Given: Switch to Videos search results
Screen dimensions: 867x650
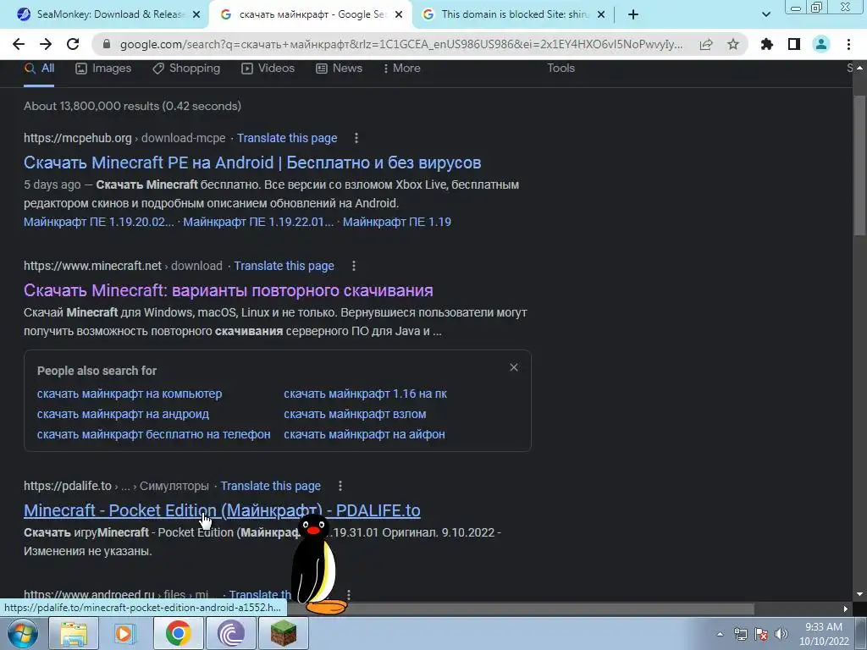Looking at the screenshot, I should pyautogui.click(x=268, y=69).
